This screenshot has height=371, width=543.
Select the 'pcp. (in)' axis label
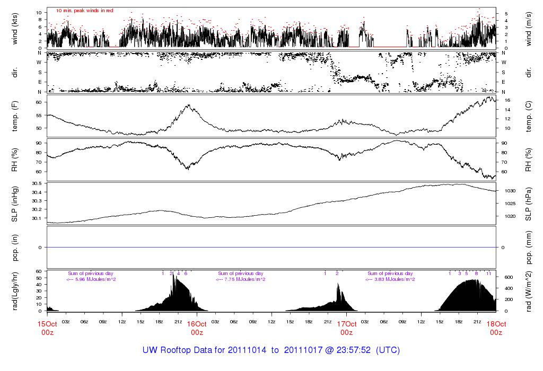tap(15, 247)
